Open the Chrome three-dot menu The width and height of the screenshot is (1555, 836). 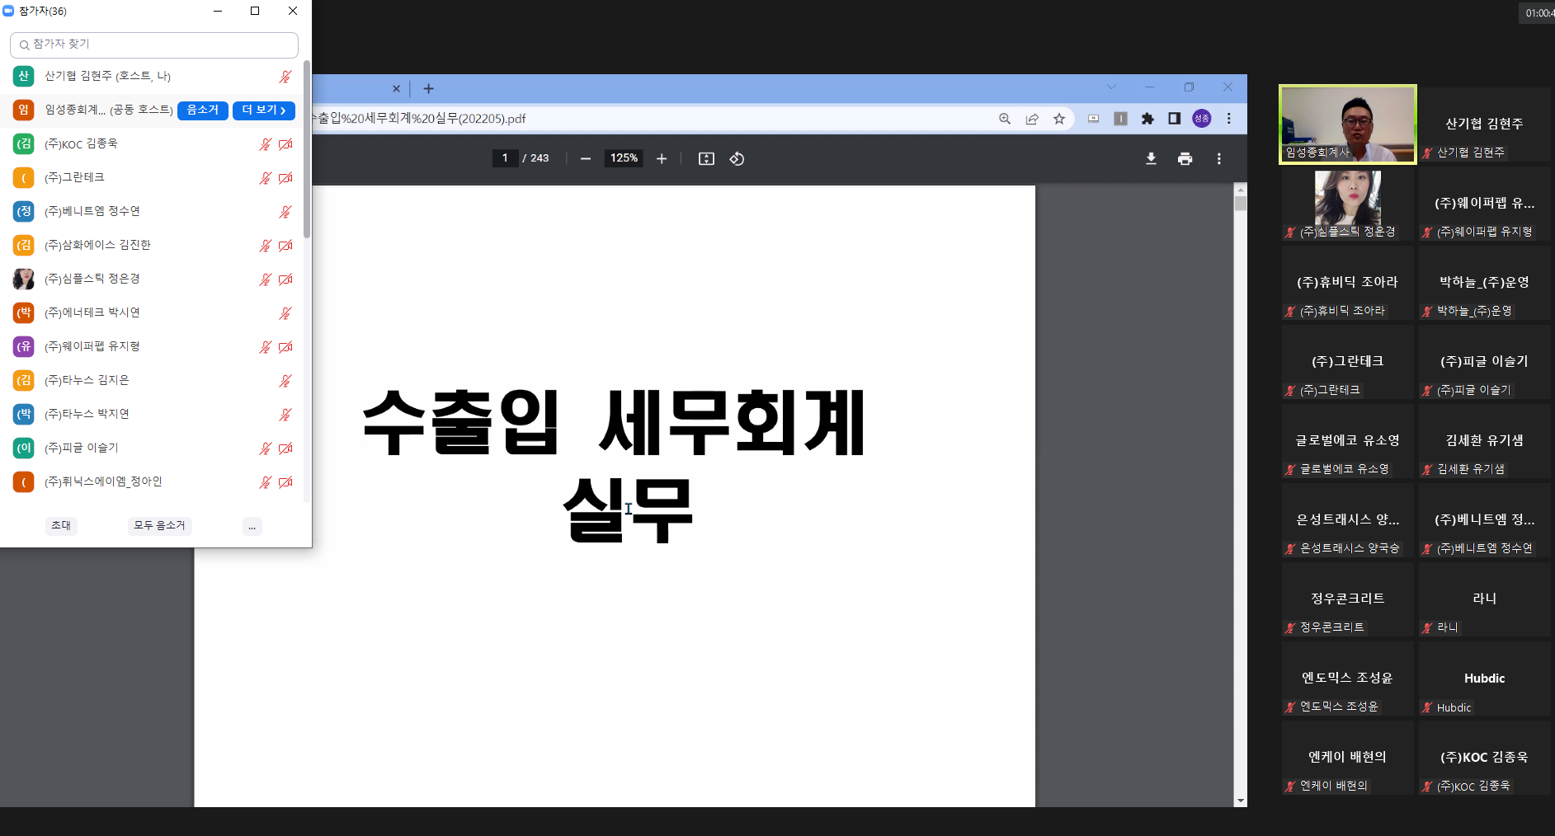click(1229, 119)
